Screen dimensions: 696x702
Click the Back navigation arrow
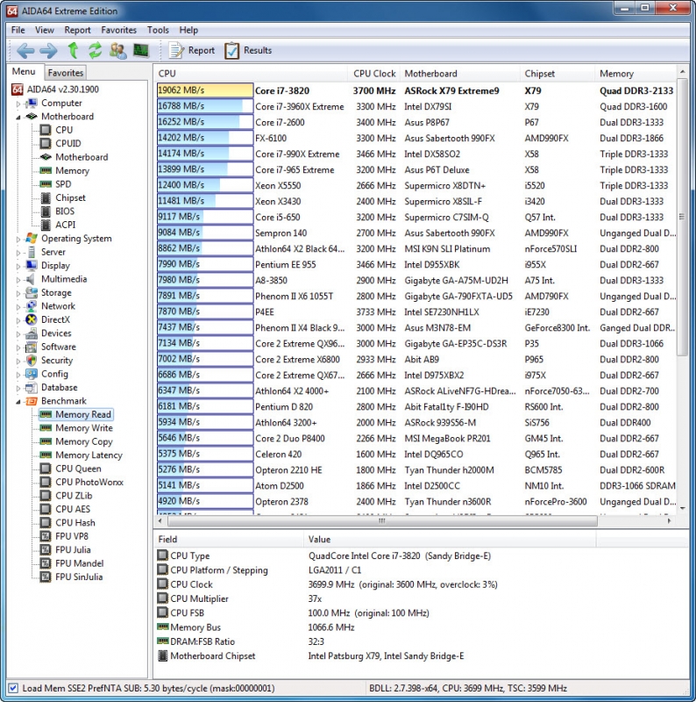pos(25,51)
